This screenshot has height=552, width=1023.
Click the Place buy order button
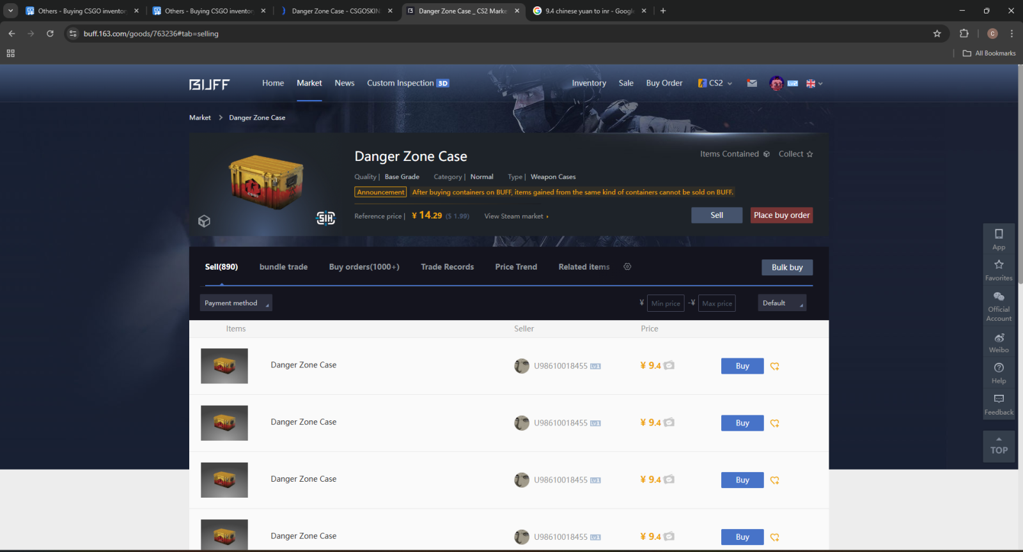click(x=781, y=215)
